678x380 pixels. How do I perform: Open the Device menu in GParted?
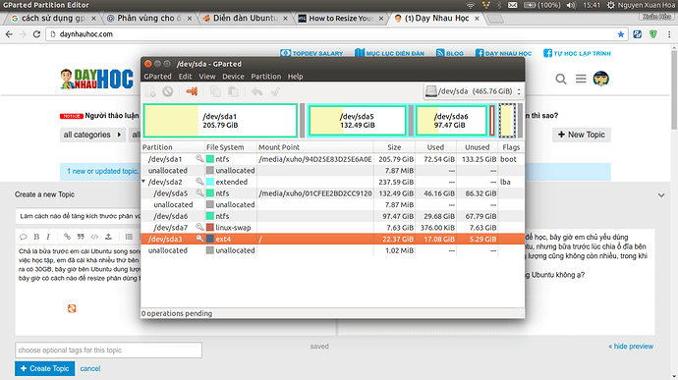point(233,76)
